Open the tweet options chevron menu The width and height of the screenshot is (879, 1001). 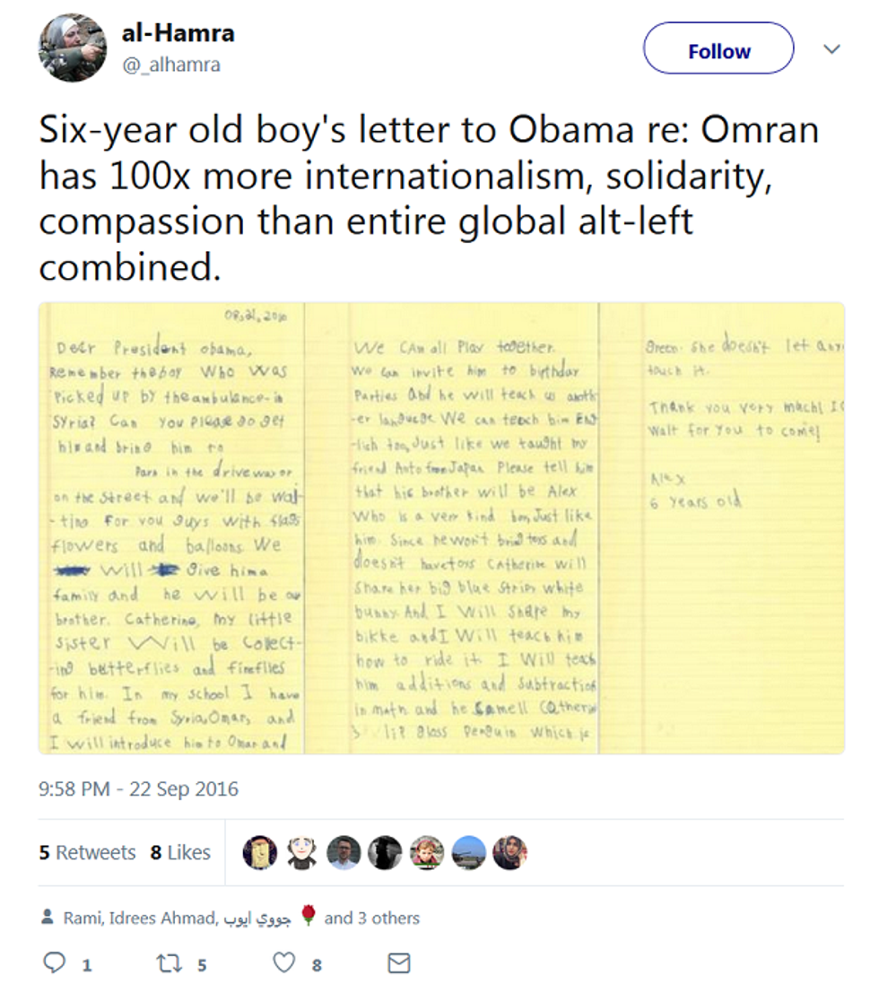(832, 48)
